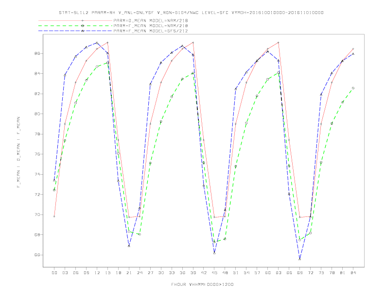Click x-axis tick label 66

tap(289, 273)
